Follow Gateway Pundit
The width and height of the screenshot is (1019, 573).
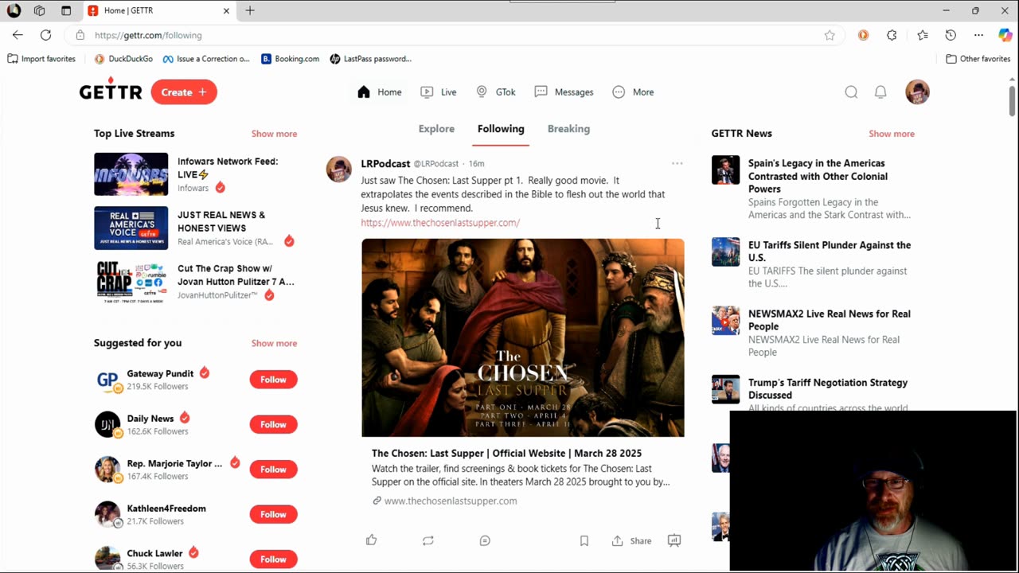point(273,380)
